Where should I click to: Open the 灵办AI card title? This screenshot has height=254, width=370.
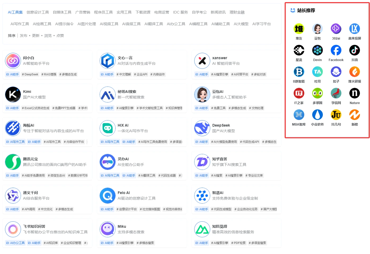(x=123, y=159)
